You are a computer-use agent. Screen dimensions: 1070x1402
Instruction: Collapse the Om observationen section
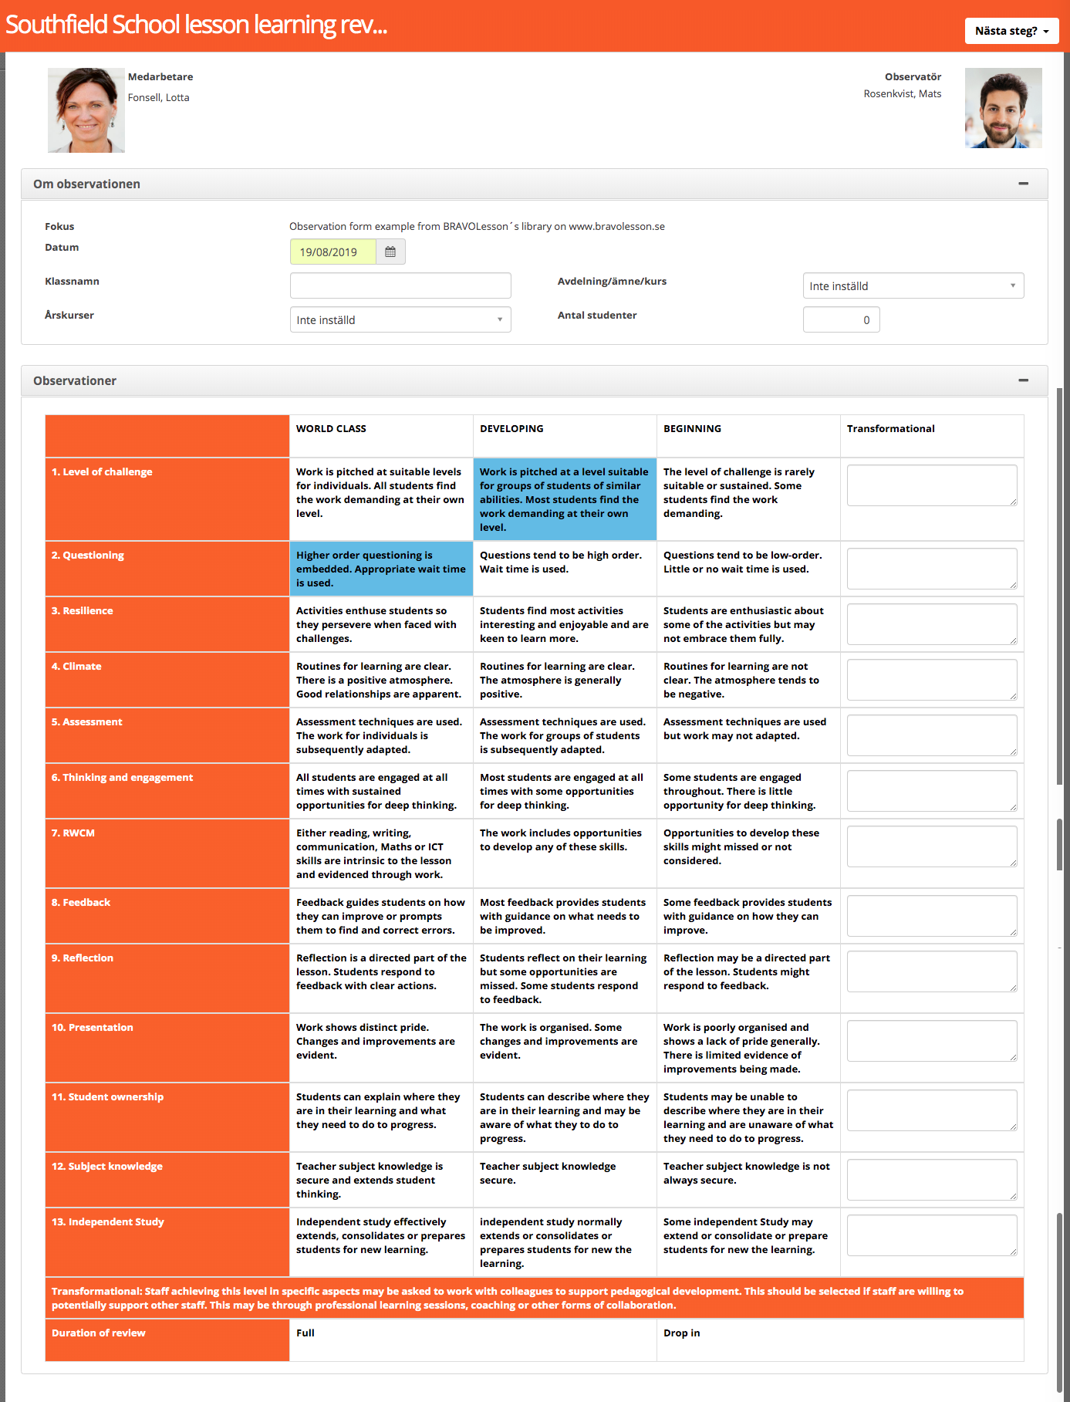[x=1023, y=184]
